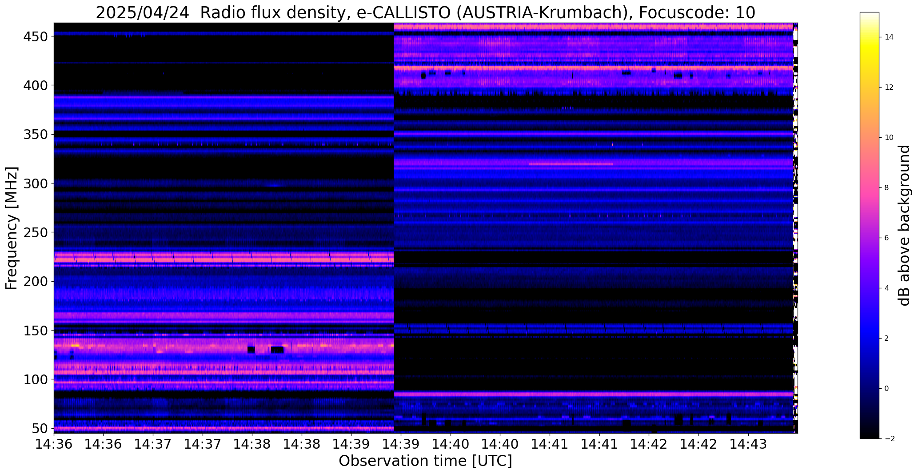Click the "Observation time [UTC]" axis label
The height and width of the screenshot is (474, 918).
click(425, 461)
